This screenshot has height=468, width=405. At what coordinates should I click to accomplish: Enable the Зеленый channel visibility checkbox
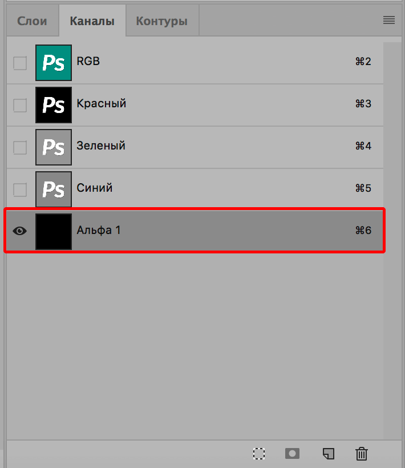pyautogui.click(x=20, y=147)
